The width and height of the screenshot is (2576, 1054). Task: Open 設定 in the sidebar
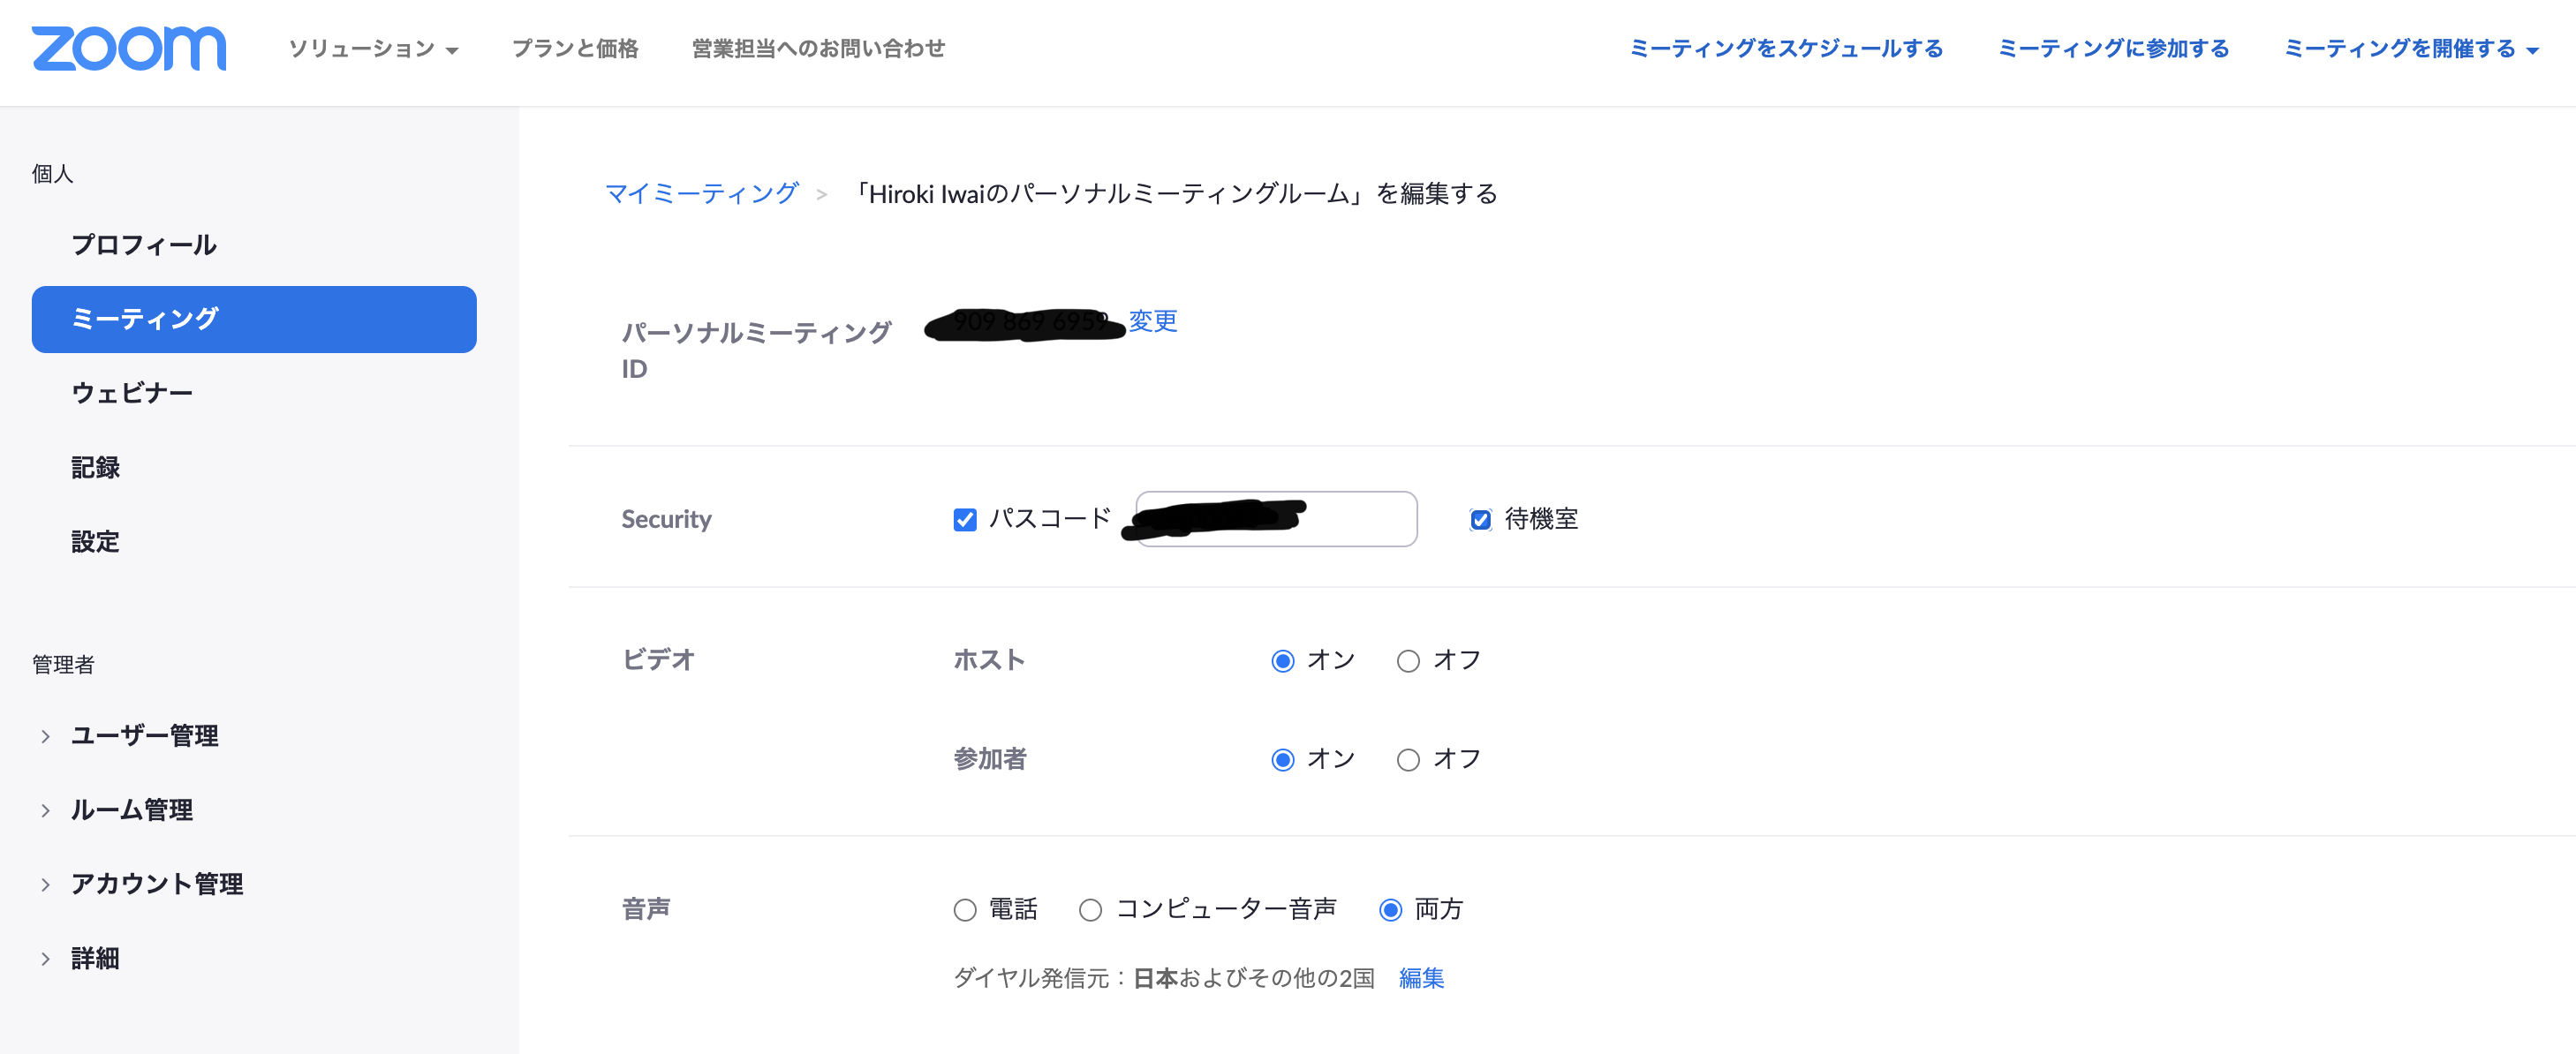click(95, 542)
